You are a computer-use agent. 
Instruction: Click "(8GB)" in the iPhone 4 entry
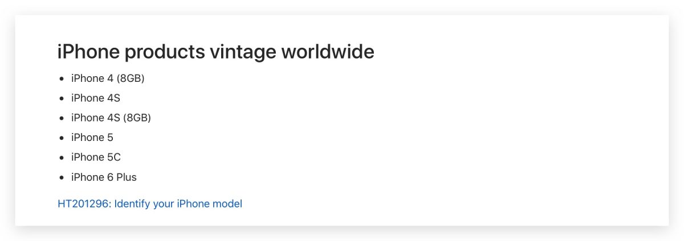(x=131, y=78)
